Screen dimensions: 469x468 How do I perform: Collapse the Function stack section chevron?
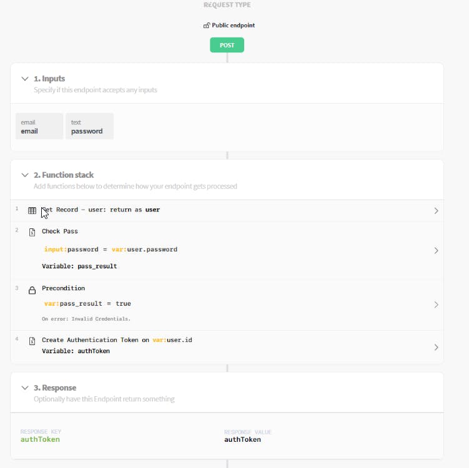click(x=25, y=175)
